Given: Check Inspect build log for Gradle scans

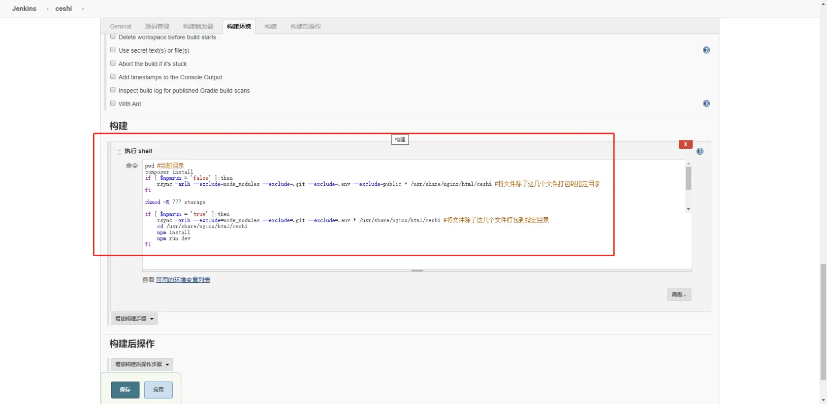Looking at the screenshot, I should pyautogui.click(x=113, y=90).
